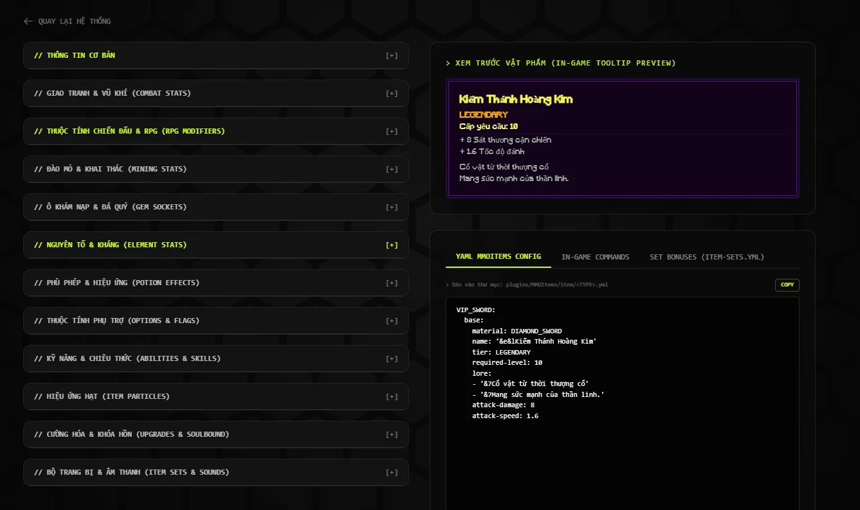
Task: Click the plugins/MMOItems/item path hint text
Action: click(526, 285)
